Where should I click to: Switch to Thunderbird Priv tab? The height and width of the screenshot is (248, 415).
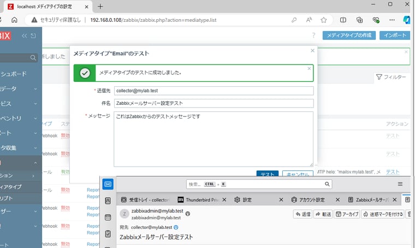click(x=199, y=200)
